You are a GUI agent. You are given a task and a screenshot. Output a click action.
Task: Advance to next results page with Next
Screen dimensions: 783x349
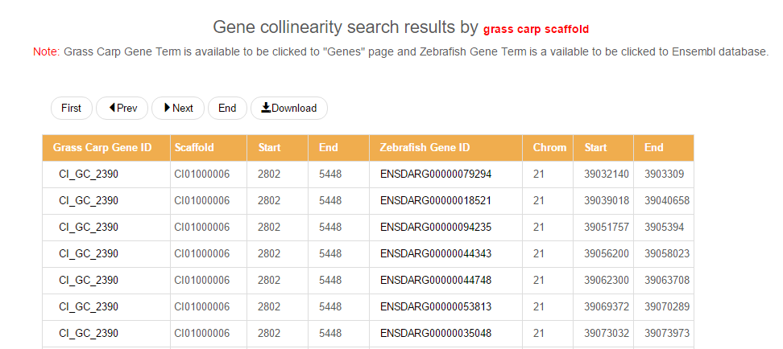(x=178, y=108)
